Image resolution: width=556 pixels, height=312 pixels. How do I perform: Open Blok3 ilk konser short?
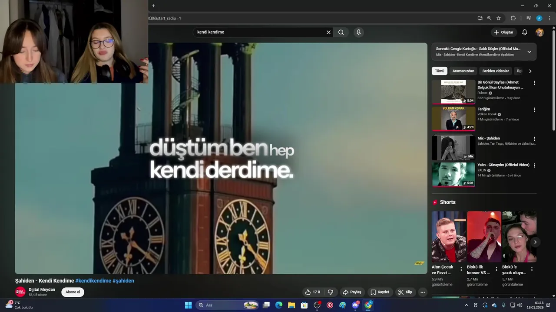[484, 237]
